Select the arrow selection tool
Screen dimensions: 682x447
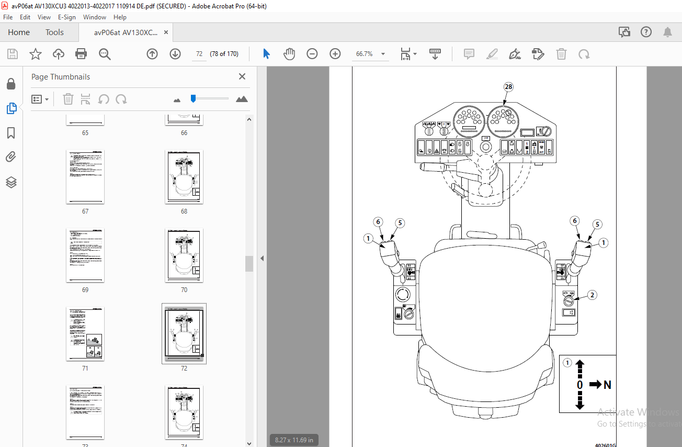tap(266, 54)
